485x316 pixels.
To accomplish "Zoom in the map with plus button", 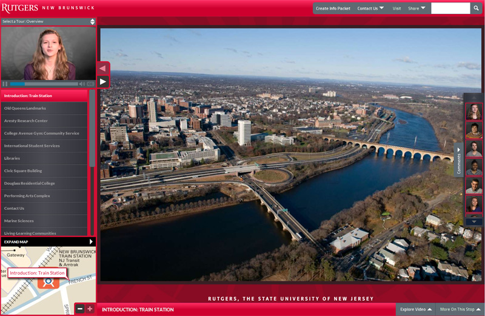I will coord(90,309).
